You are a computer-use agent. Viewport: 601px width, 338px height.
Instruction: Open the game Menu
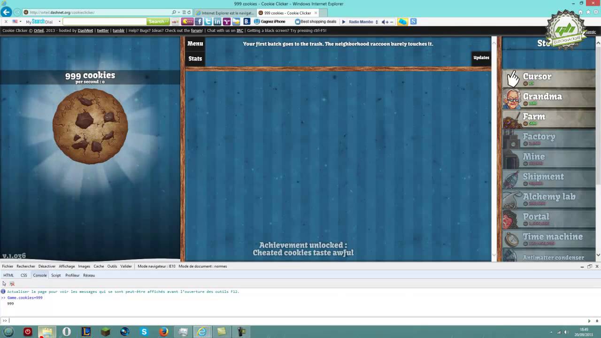pyautogui.click(x=195, y=44)
